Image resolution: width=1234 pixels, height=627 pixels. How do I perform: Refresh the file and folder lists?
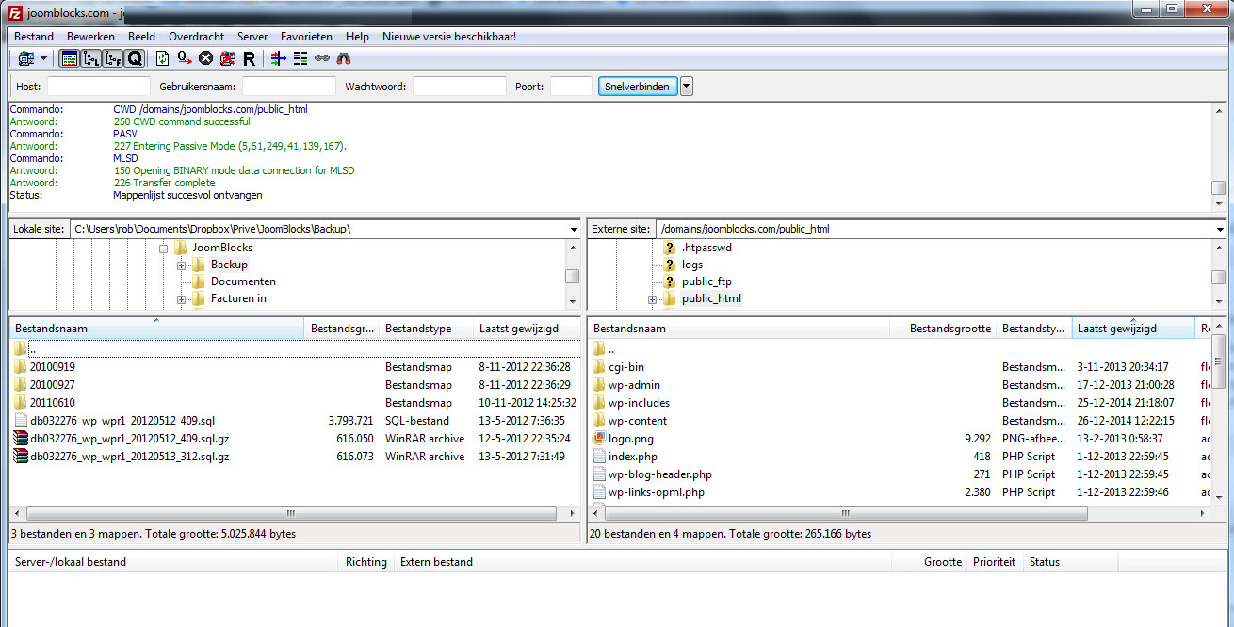click(163, 58)
